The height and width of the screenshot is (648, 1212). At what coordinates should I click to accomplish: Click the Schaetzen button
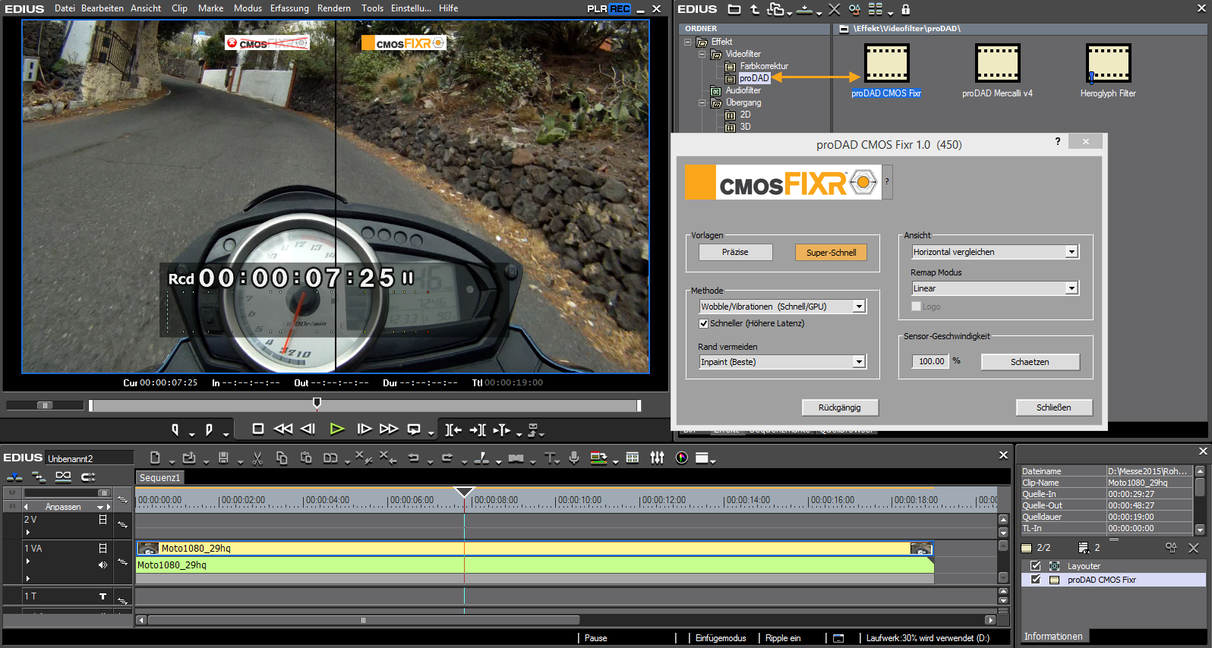pos(1030,362)
